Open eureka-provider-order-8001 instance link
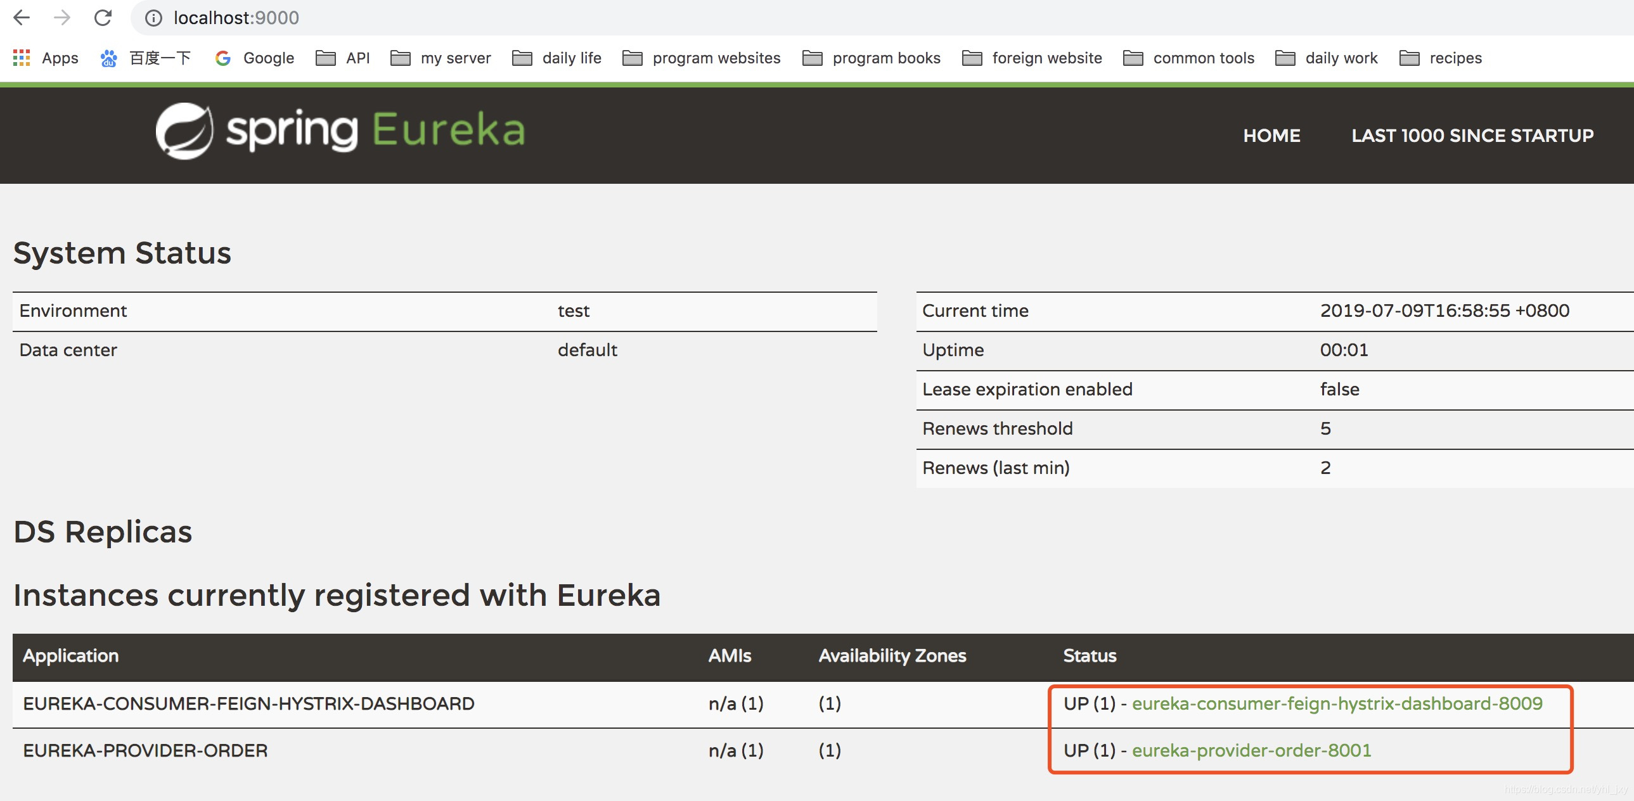Image resolution: width=1634 pixels, height=801 pixels. click(1251, 750)
